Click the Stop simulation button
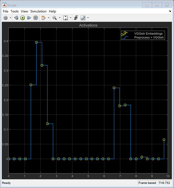This screenshot has height=188, width=174. click(35, 18)
